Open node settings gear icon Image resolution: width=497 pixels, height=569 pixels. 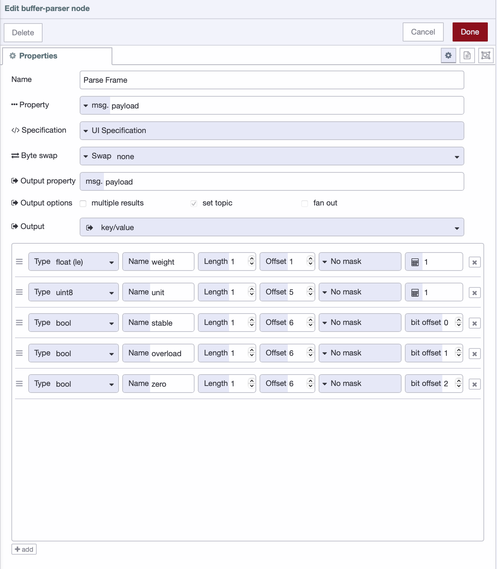(x=448, y=56)
